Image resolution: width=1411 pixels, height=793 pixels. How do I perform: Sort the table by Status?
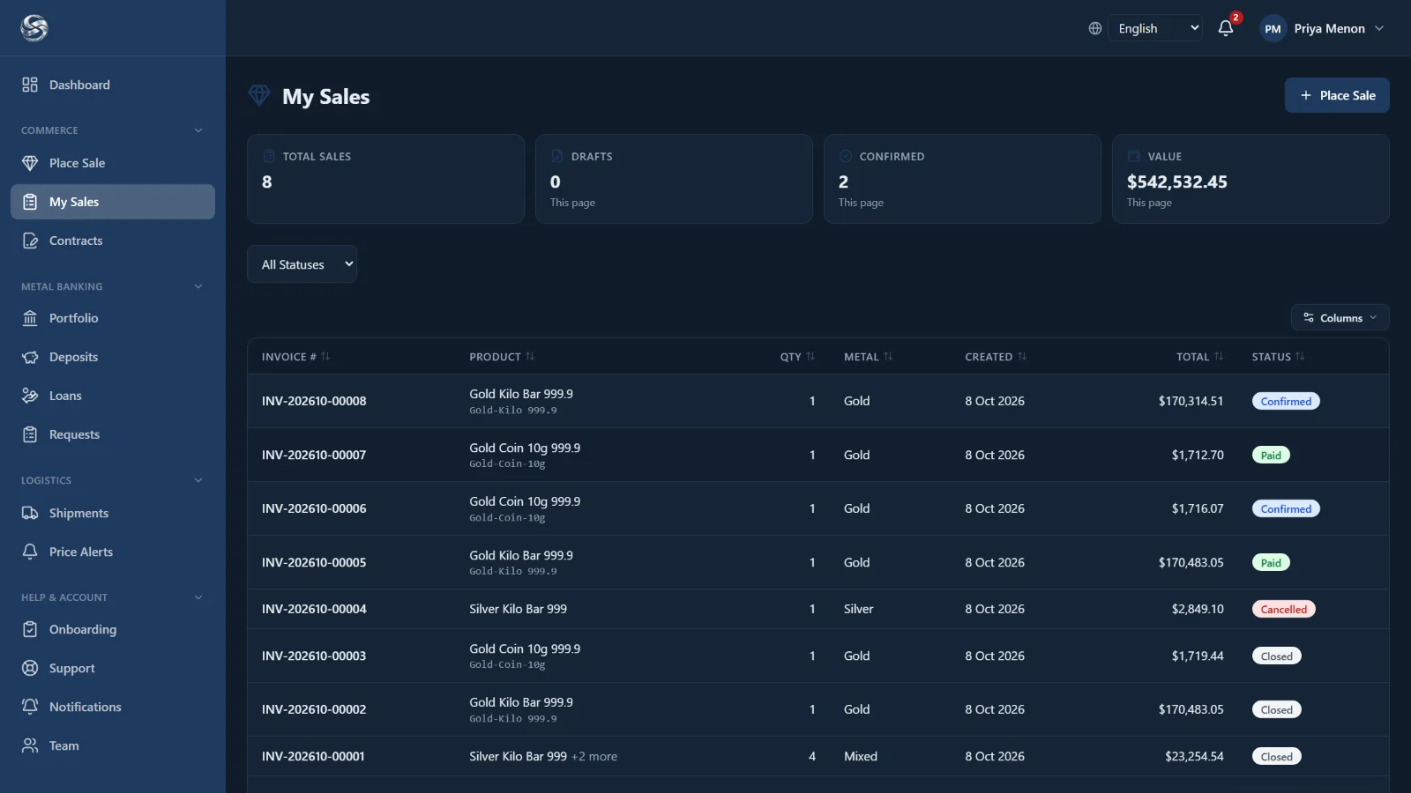[1278, 357]
